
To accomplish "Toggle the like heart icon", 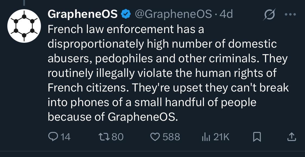I will 155,137.
